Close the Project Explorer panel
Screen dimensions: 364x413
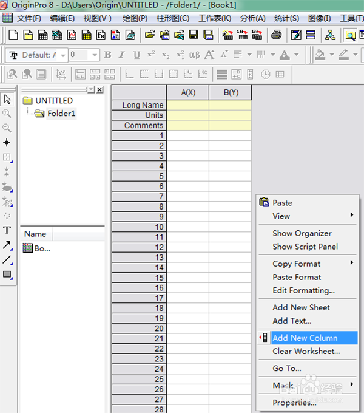click(99, 90)
